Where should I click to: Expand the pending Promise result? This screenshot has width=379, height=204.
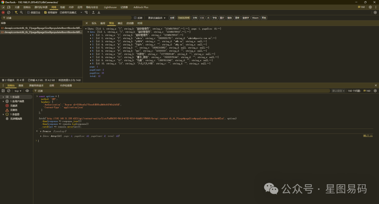point(41,132)
